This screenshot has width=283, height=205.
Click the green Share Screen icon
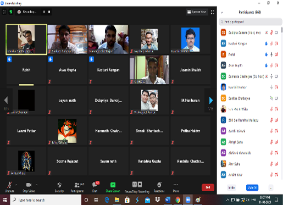(x=113, y=185)
